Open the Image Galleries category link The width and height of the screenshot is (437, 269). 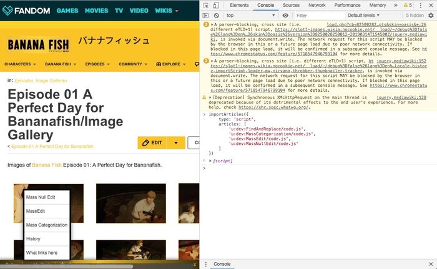pos(52,81)
